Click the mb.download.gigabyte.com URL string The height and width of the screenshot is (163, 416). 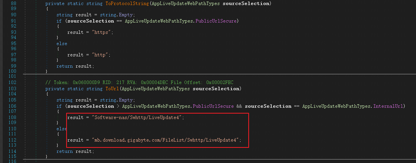click(166, 140)
